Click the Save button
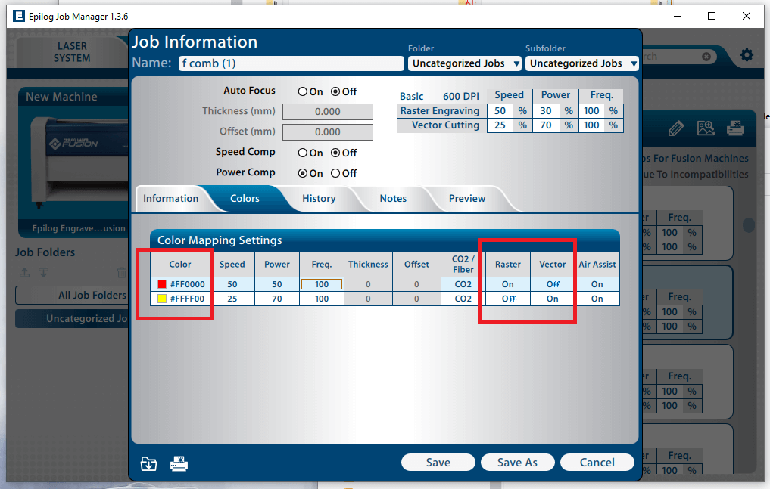This screenshot has height=489, width=770. (438, 462)
